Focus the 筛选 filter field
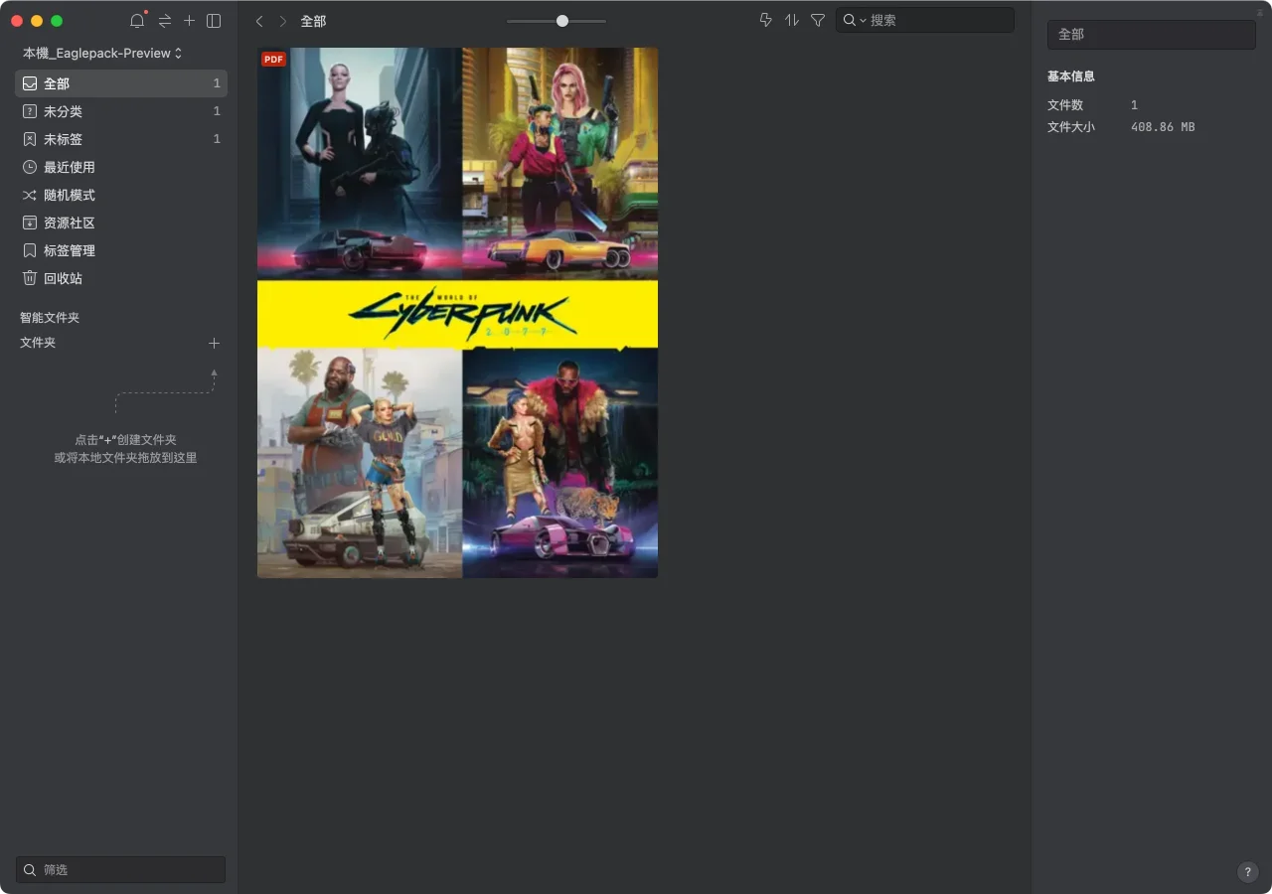Viewport: 1272px width, 894px height. (121, 869)
